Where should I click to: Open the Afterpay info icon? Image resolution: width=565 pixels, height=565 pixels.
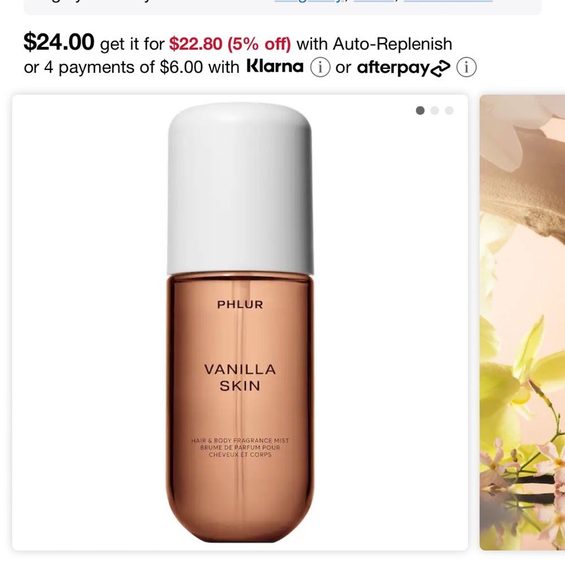coord(466,67)
